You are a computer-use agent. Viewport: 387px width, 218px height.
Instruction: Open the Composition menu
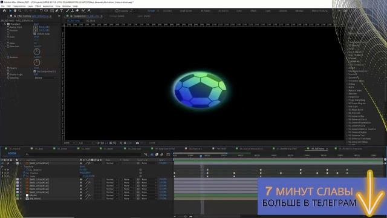point(19,6)
